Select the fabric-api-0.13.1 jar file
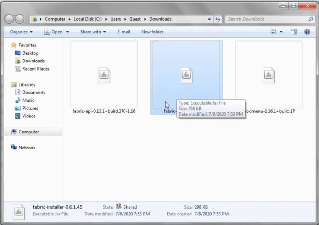319x225 pixels. pos(104,75)
